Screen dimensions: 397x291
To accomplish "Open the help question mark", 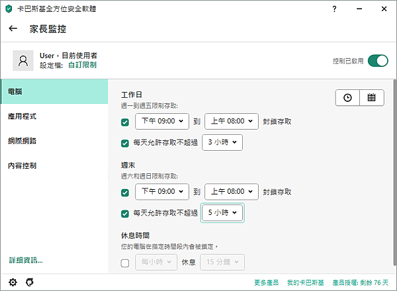I will point(335,9).
